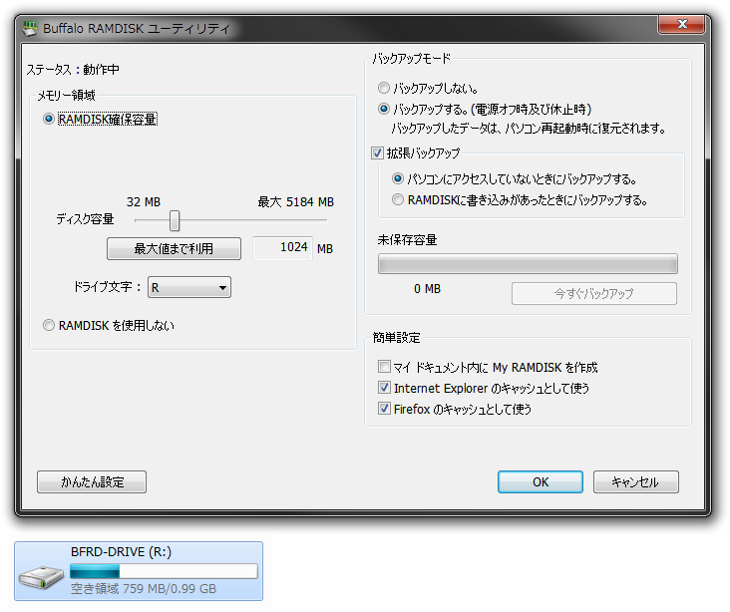Click the Buffalo RAMDISK title bar icon
Screen dimensions: 730x612
[x=30, y=28]
